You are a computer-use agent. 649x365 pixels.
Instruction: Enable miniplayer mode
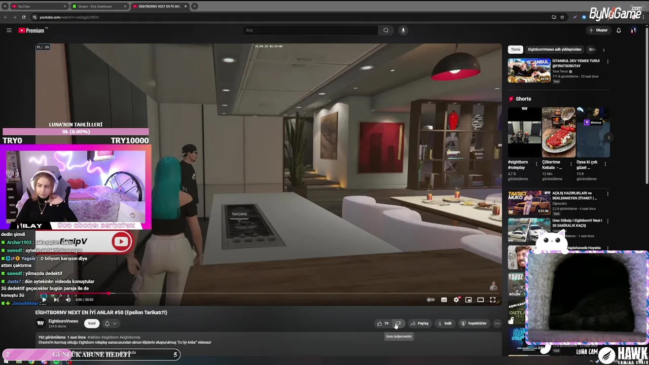pyautogui.click(x=468, y=300)
